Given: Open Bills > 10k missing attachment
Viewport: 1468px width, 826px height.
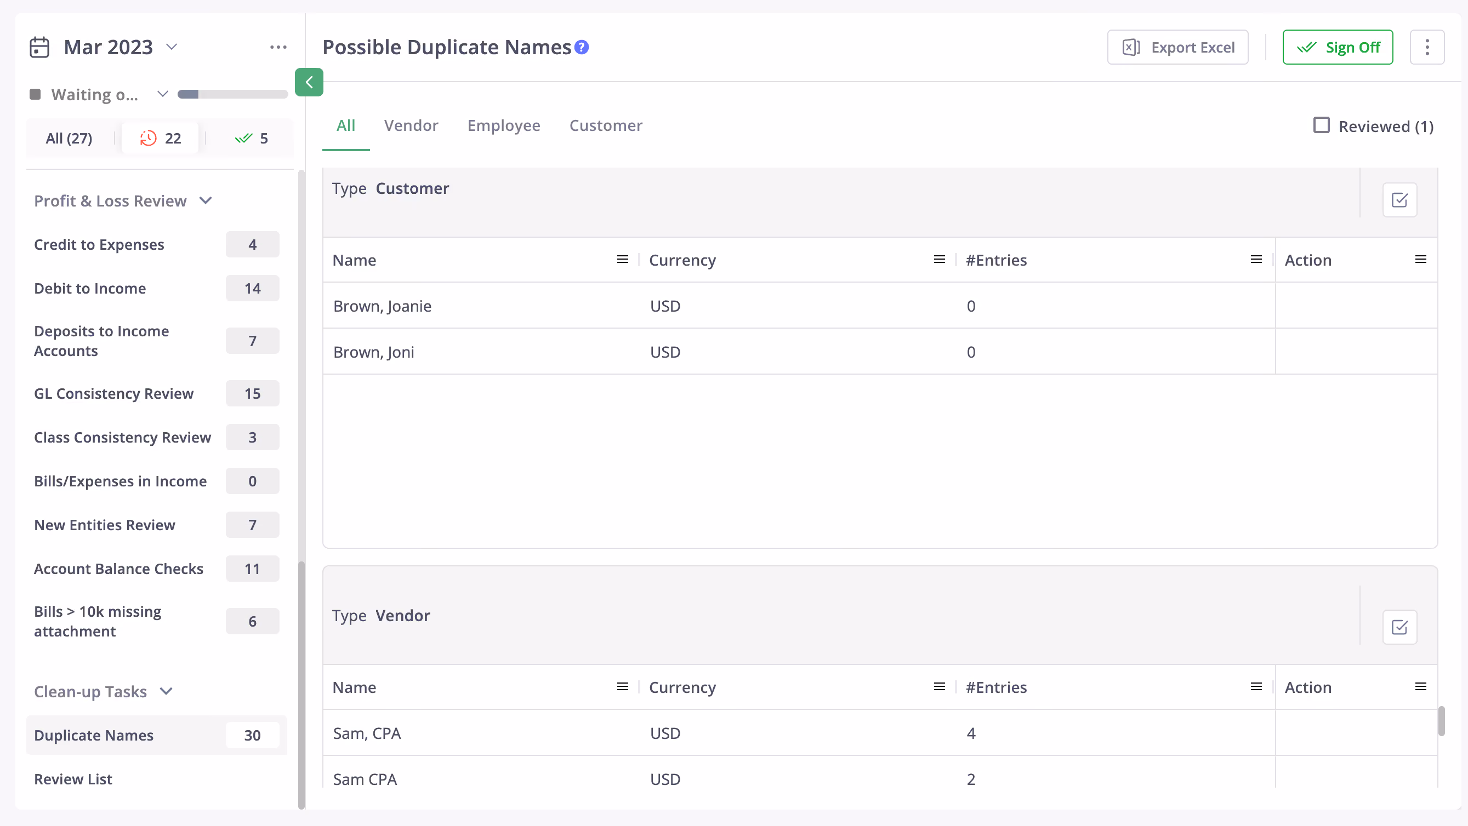Looking at the screenshot, I should [157, 621].
